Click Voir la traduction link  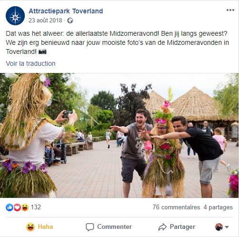pyautogui.click(x=31, y=63)
